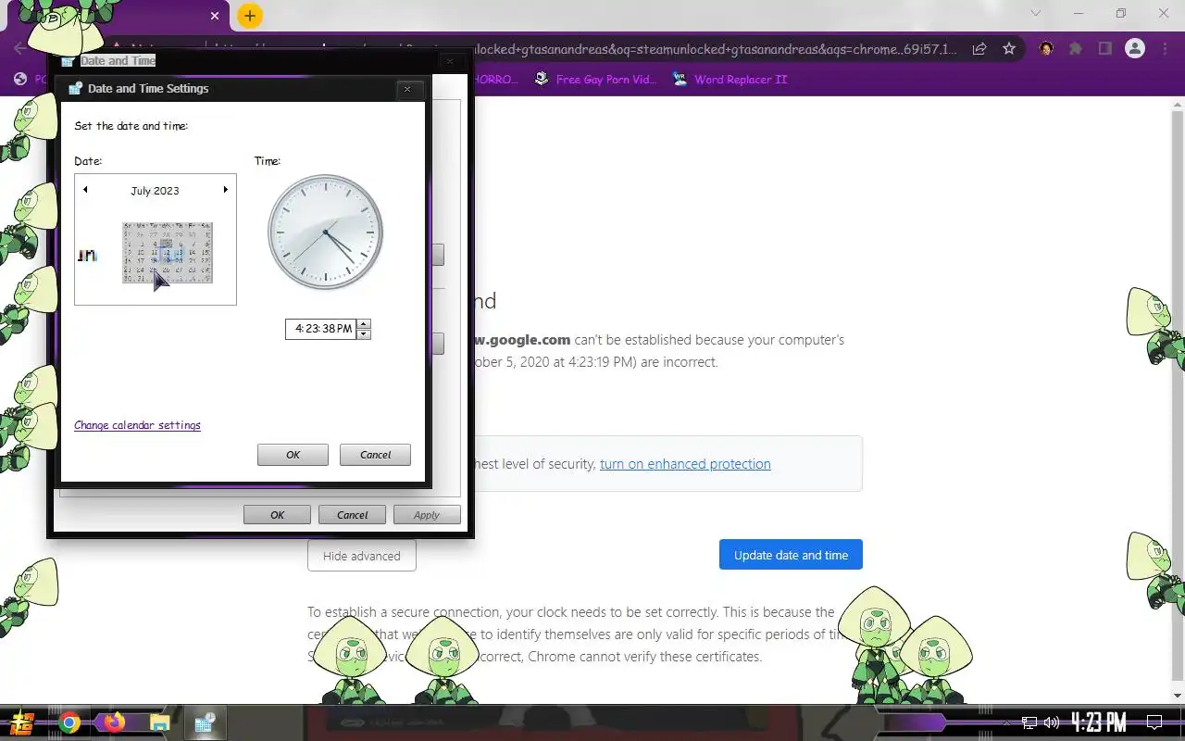Bookmark this page with the star icon
Screen dimensions: 1185x741
[x=1009, y=48]
